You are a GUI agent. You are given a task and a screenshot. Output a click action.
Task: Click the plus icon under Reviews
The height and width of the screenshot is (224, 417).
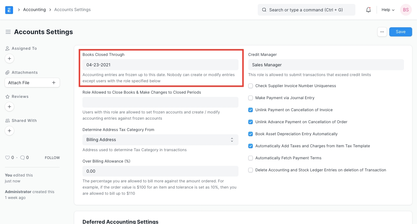[x=9, y=107]
